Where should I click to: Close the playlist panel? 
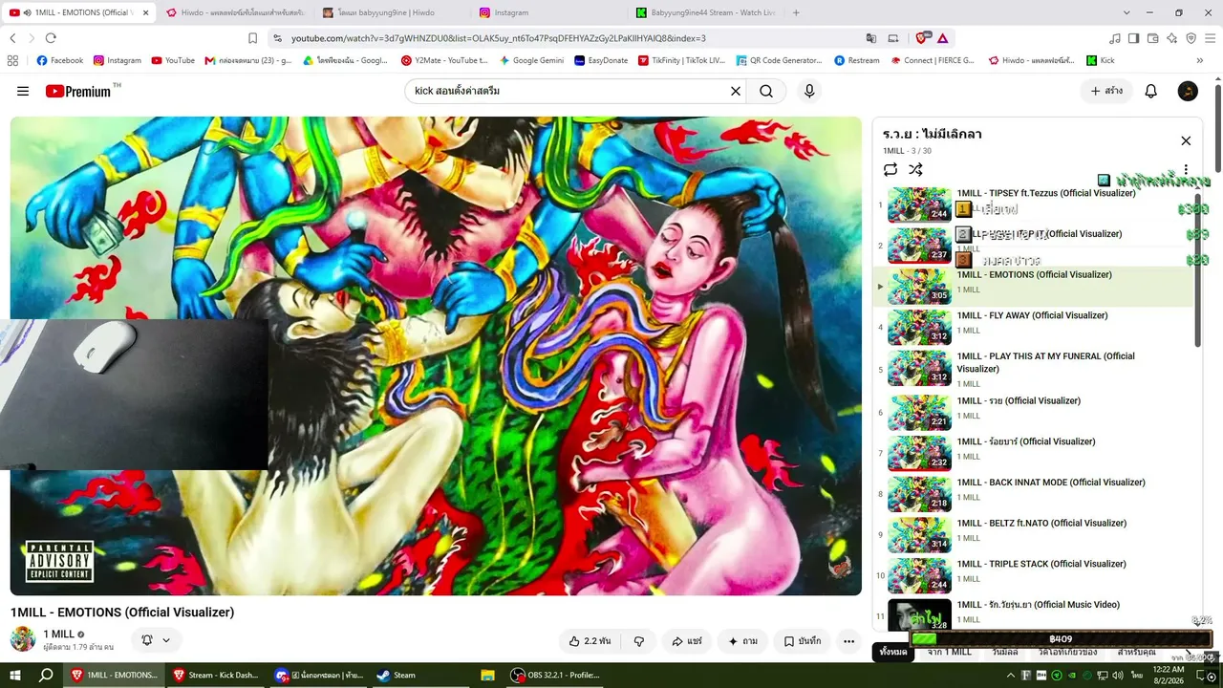pyautogui.click(x=1186, y=140)
